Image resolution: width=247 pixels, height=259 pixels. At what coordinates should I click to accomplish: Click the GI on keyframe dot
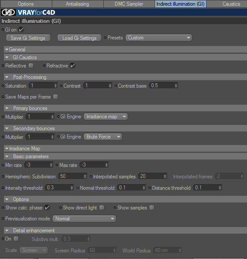[3, 29]
